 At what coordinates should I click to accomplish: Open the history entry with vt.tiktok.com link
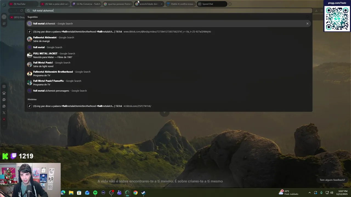(x=169, y=106)
